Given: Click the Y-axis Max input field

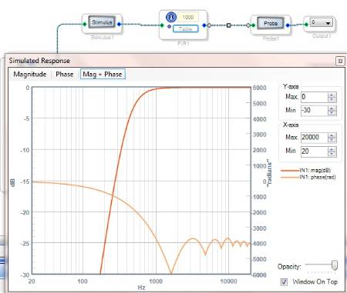Looking at the screenshot, I should [314, 97].
